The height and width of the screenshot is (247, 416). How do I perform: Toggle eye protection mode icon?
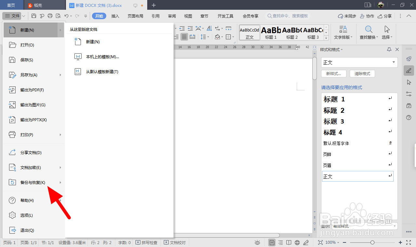[257, 242]
